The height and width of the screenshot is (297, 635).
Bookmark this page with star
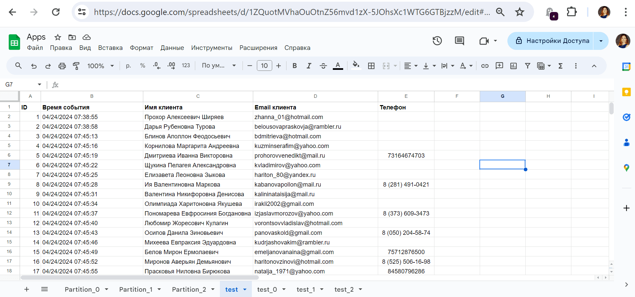pos(519,12)
